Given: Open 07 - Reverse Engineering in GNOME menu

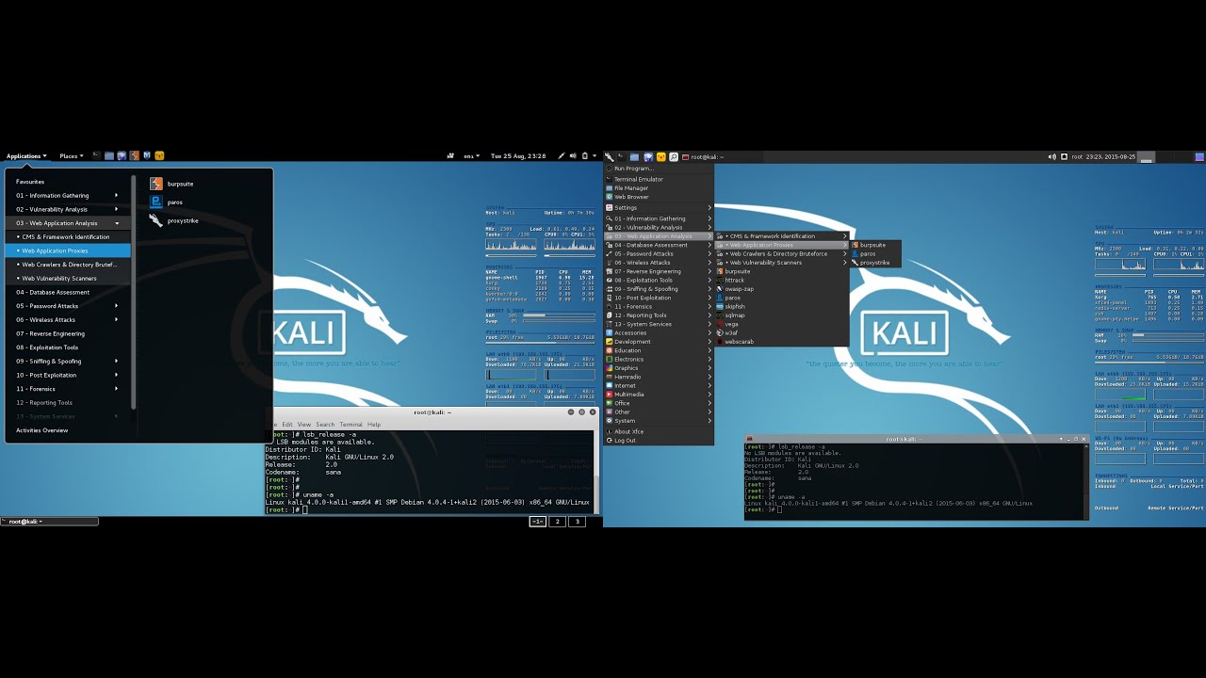Looking at the screenshot, I should click(68, 333).
